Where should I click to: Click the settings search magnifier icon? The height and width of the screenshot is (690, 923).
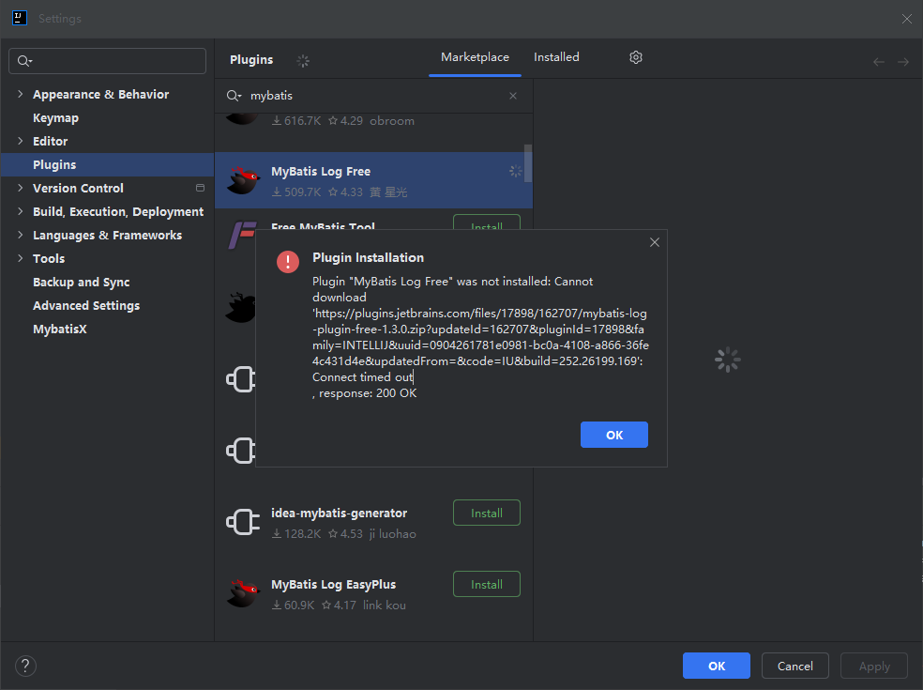[24, 61]
